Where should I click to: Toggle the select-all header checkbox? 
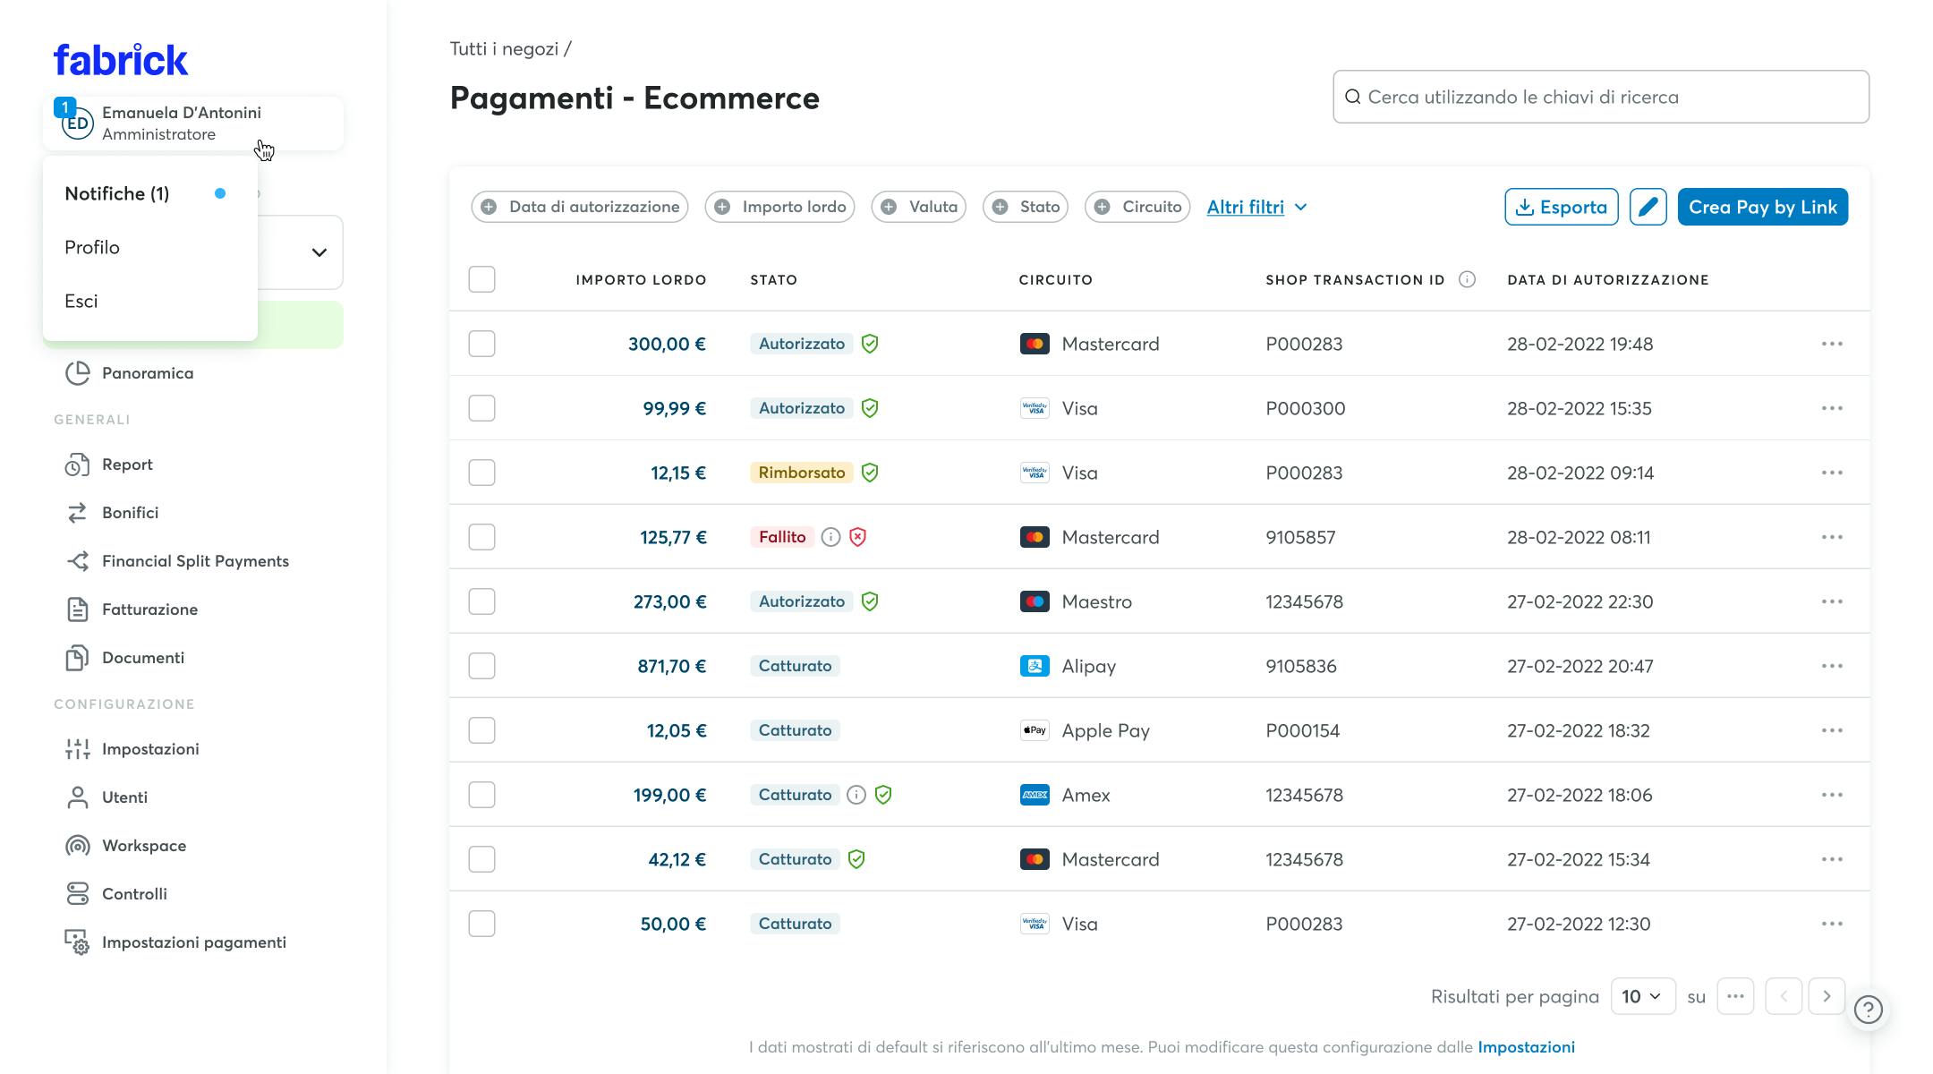coord(481,279)
